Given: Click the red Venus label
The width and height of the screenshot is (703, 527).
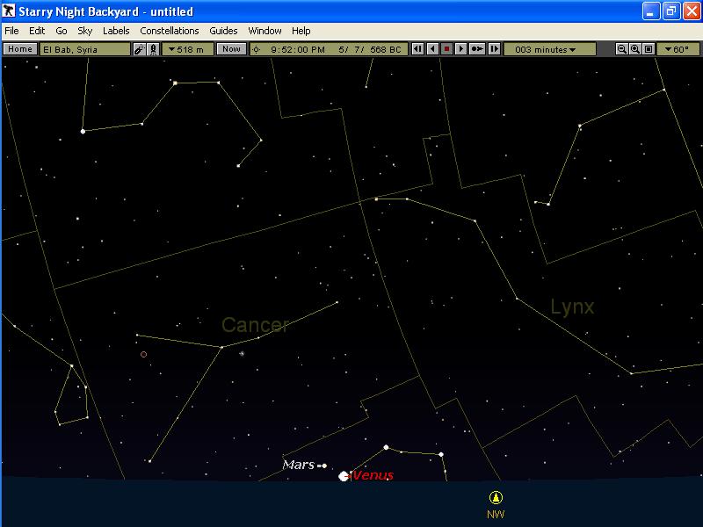Looking at the screenshot, I should (373, 475).
